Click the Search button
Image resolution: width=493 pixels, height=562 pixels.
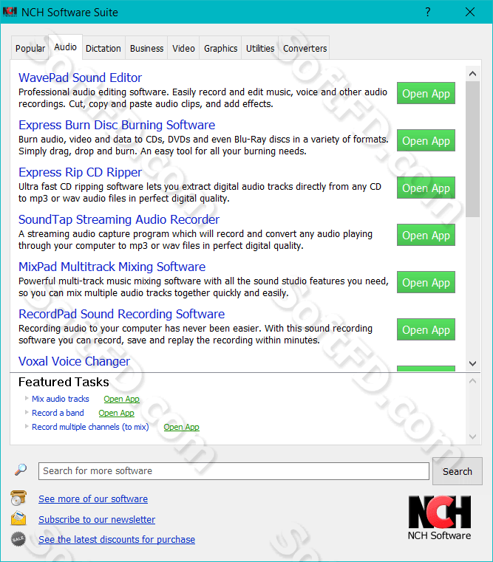click(x=457, y=471)
